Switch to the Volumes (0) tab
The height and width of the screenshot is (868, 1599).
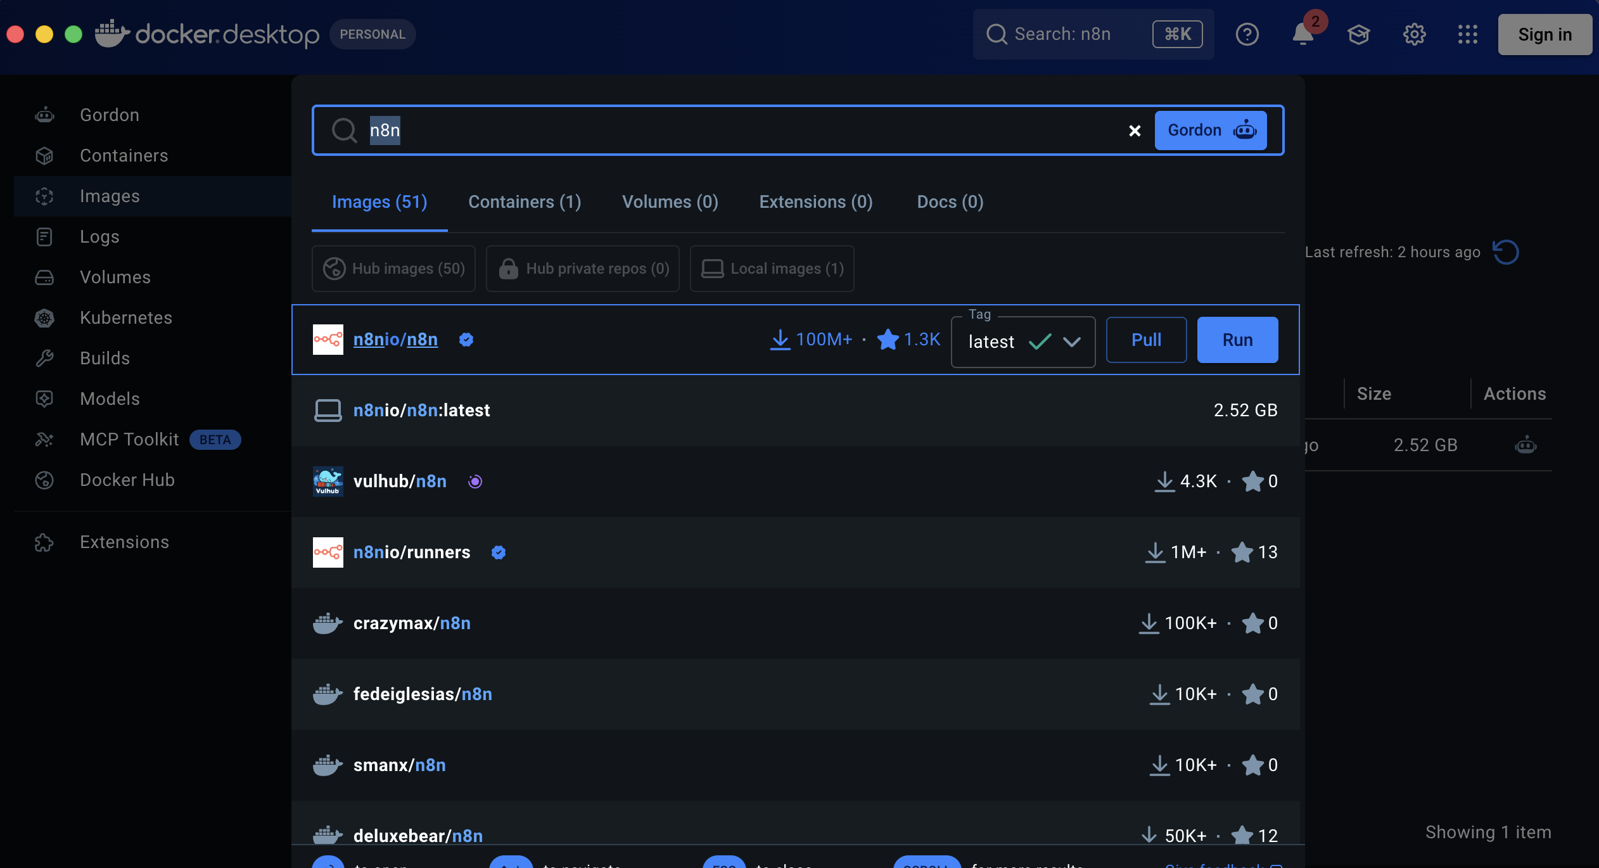coord(670,202)
